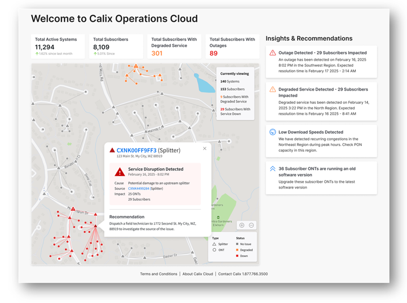This screenshot has height=303, width=407.
Task: Click the Splitter triangle legend icon
Action: click(x=214, y=244)
